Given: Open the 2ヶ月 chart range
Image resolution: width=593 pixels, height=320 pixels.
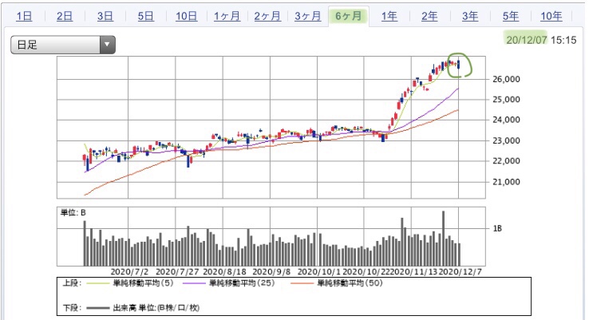Looking at the screenshot, I should tap(267, 16).
